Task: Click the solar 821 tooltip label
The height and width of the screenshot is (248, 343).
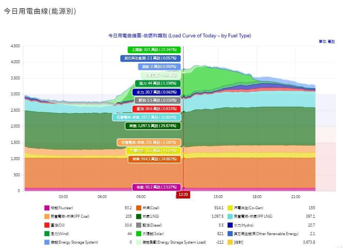Action: click(154, 50)
